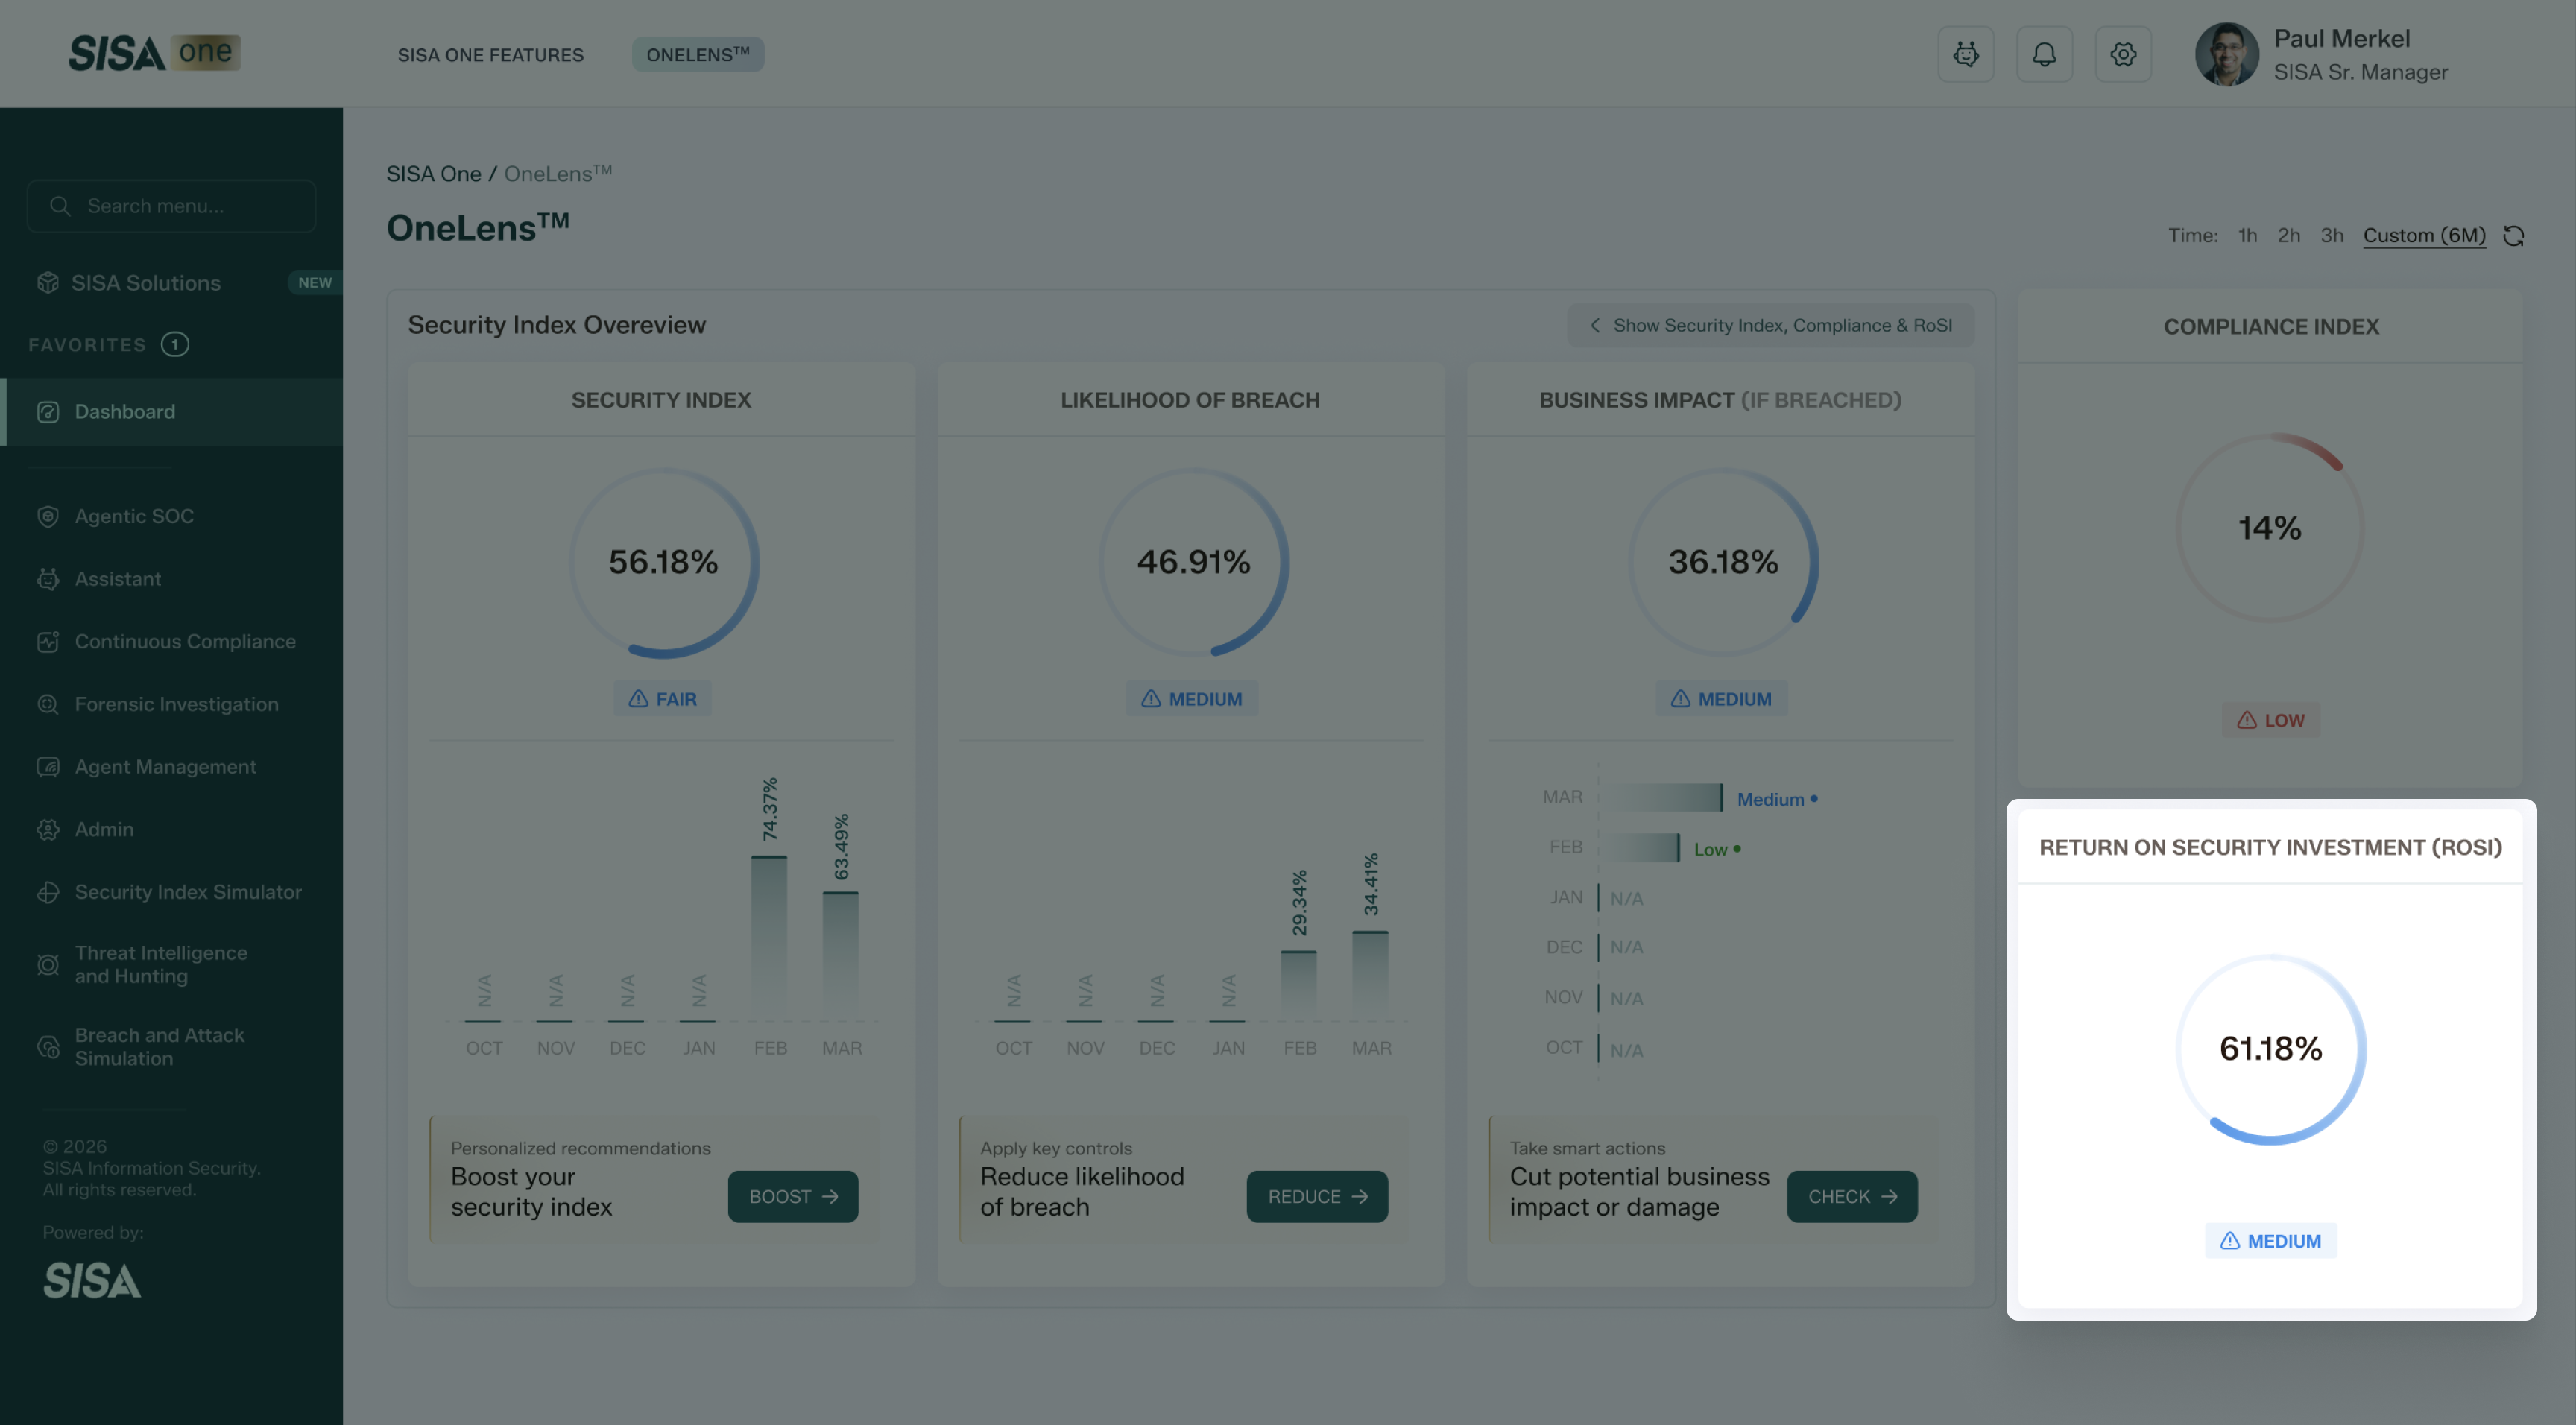Select the 2h time range

pyautogui.click(x=2288, y=236)
